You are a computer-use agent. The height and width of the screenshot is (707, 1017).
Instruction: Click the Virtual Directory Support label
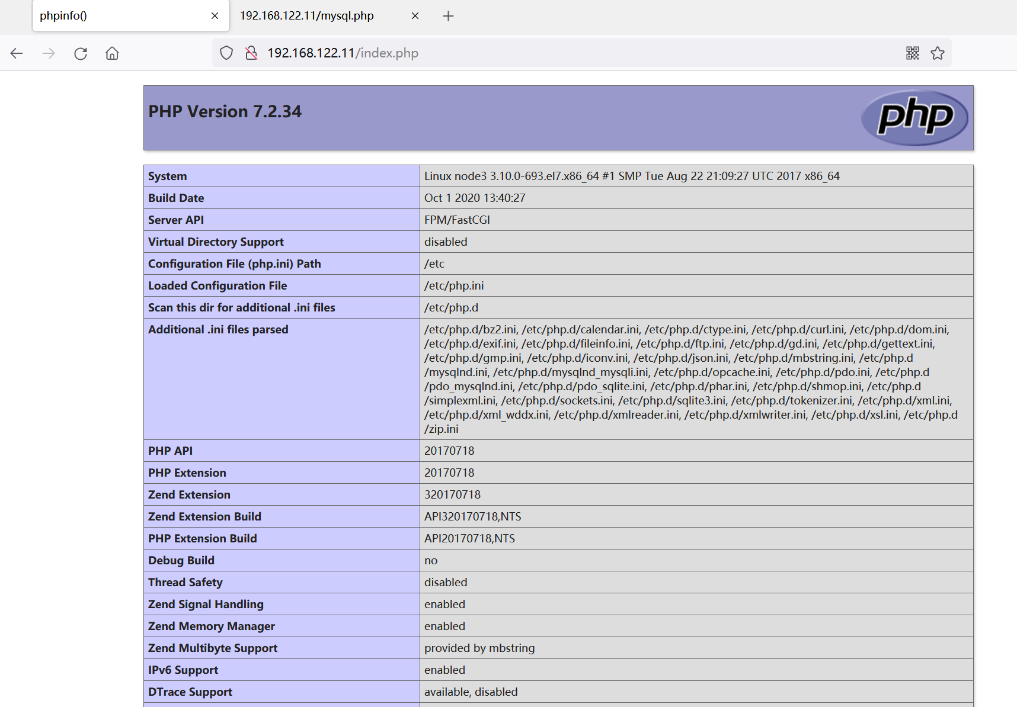[x=216, y=242]
